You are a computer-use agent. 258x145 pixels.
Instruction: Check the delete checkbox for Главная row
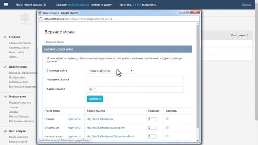167,119
